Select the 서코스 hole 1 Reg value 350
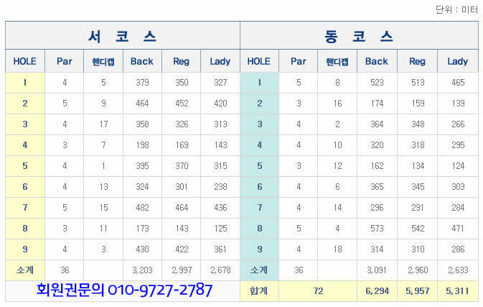The height and width of the screenshot is (307, 483). [182, 83]
